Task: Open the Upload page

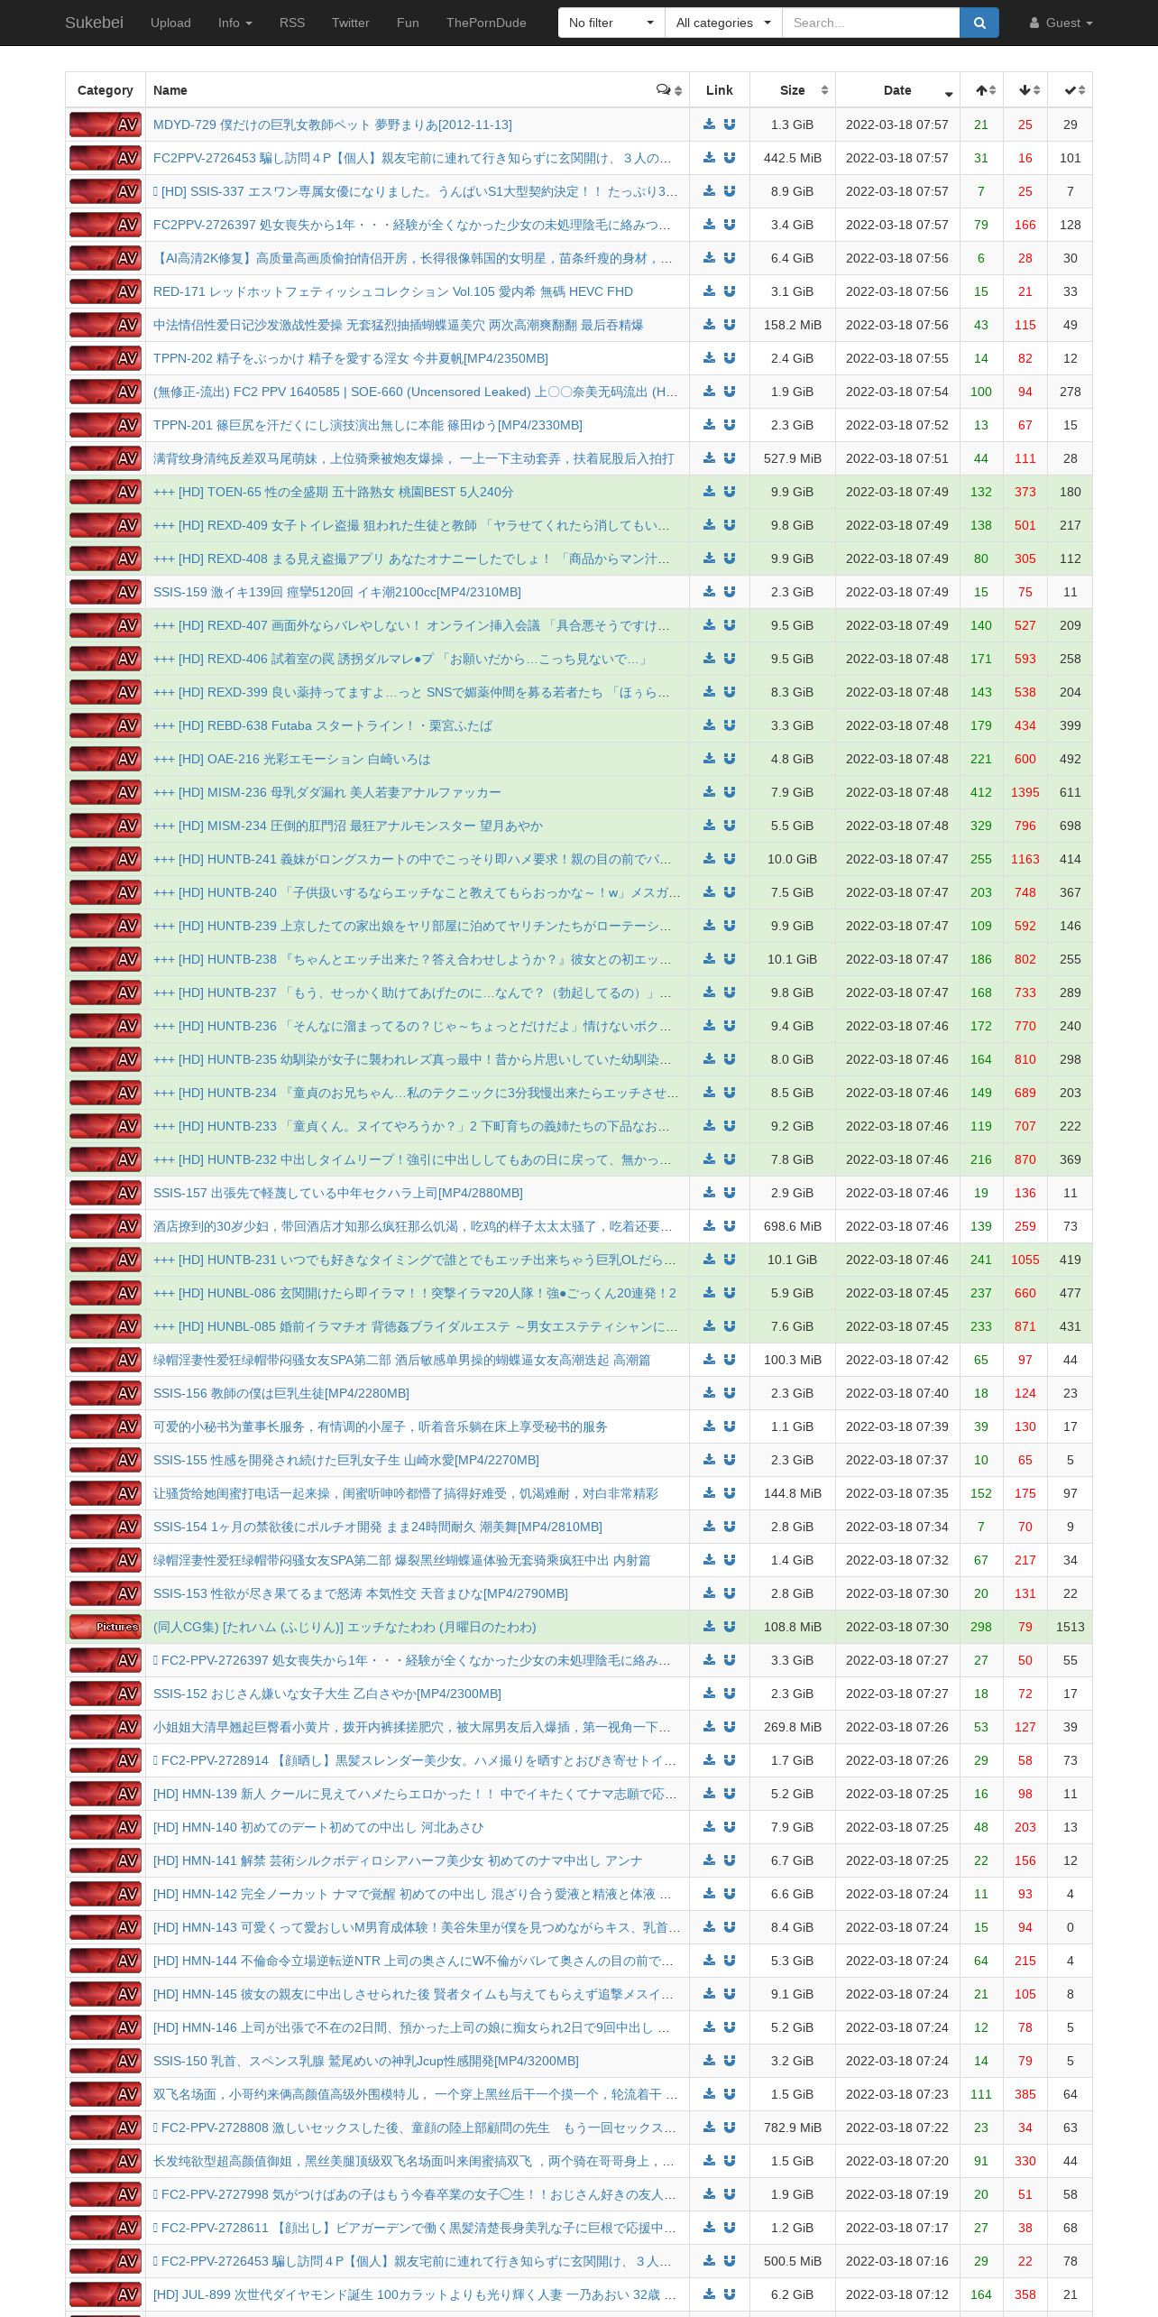Action: (x=170, y=23)
